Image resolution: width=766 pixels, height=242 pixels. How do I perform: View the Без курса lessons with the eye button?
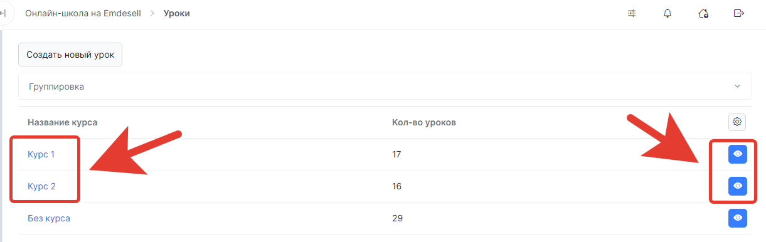click(x=738, y=218)
